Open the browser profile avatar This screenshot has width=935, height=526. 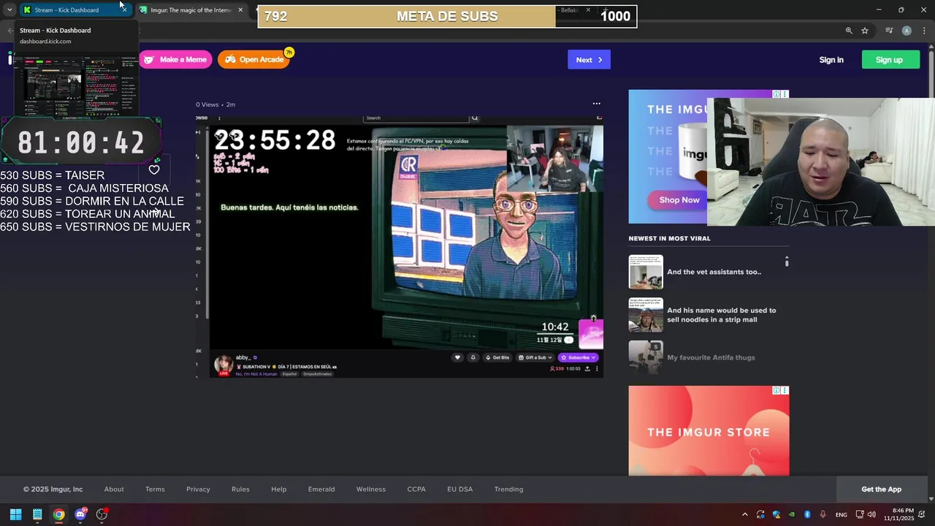coord(907,31)
